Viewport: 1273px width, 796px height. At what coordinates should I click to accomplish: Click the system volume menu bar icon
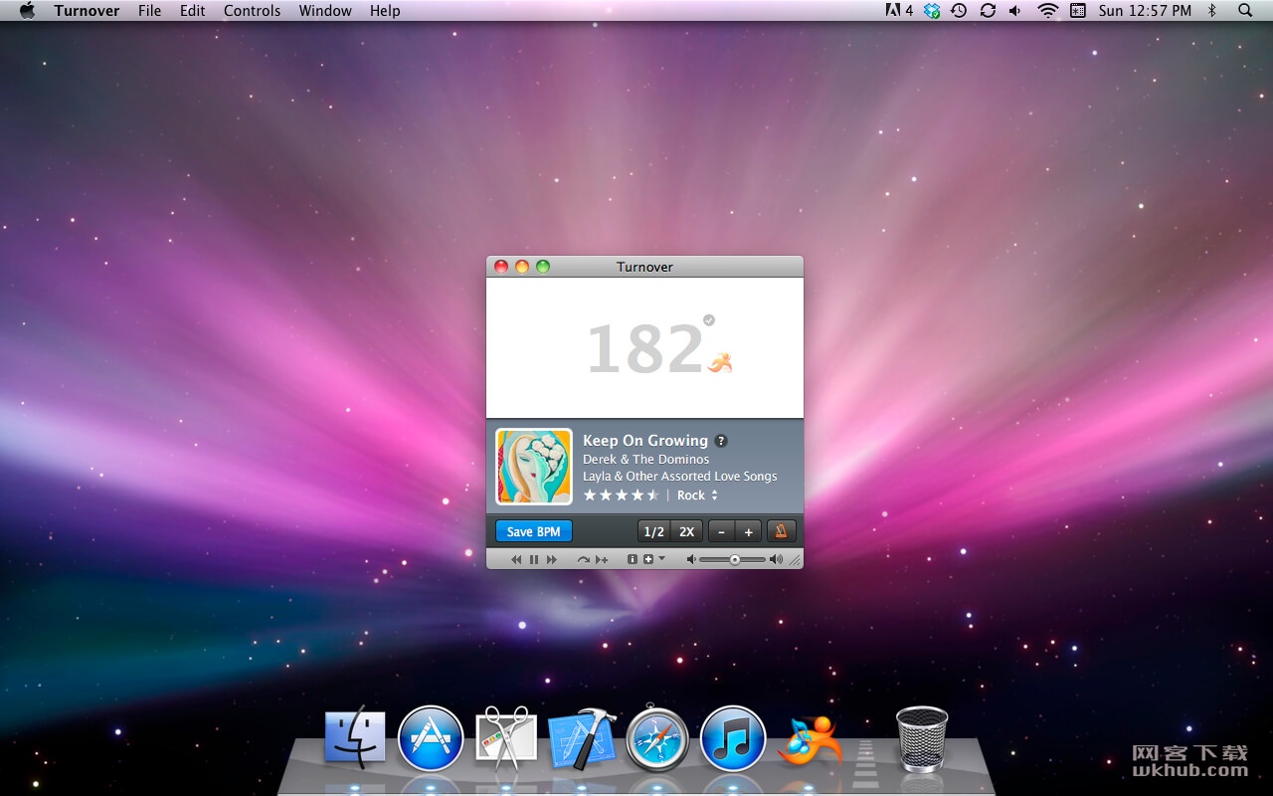pyautogui.click(x=1014, y=11)
